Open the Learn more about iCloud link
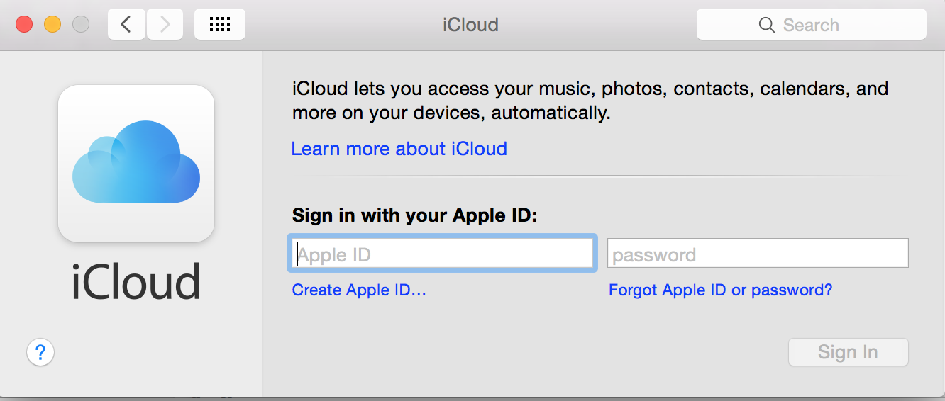Image resolution: width=945 pixels, height=401 pixels. [x=399, y=149]
